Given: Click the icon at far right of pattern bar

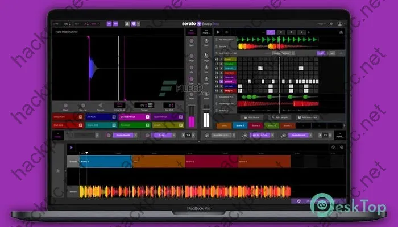Looking at the screenshot, I should (x=341, y=32).
